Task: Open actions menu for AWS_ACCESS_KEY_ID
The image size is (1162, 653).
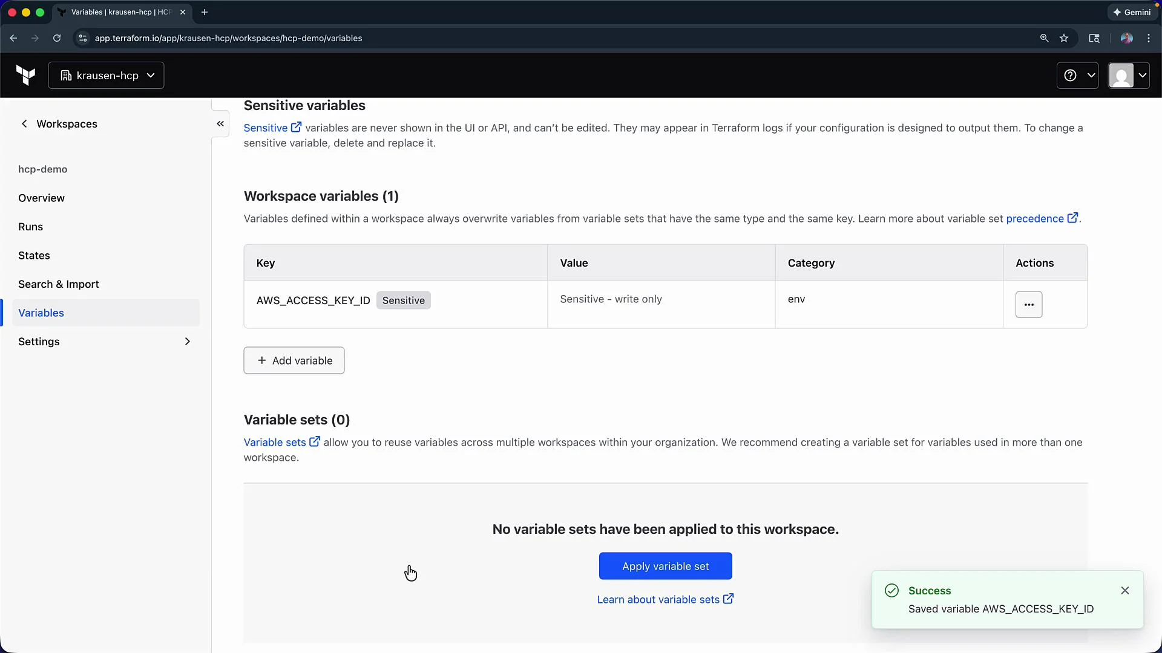Action: coord(1028,305)
